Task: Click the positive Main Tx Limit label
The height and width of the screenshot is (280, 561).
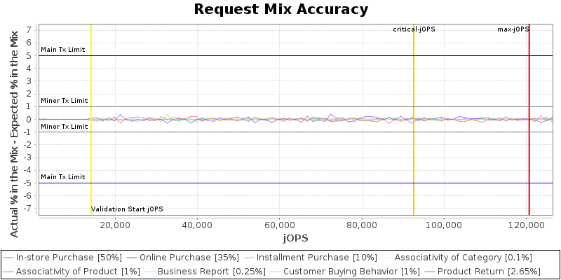Action: pyautogui.click(x=63, y=50)
